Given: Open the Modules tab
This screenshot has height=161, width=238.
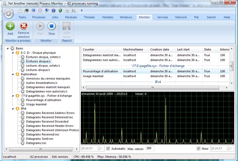Looking at the screenshot, I should (71, 17).
